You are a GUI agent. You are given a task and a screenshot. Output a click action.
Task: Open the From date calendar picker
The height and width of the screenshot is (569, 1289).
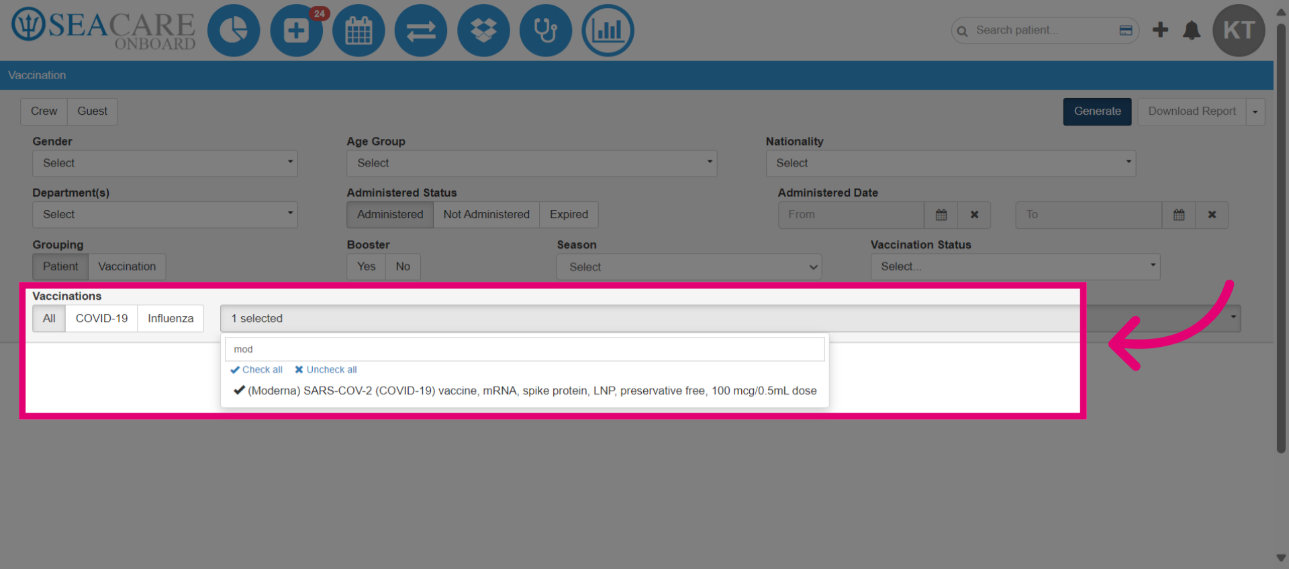click(x=941, y=215)
